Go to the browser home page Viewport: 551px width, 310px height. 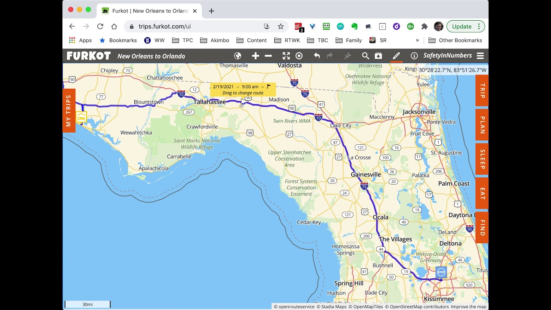114,26
